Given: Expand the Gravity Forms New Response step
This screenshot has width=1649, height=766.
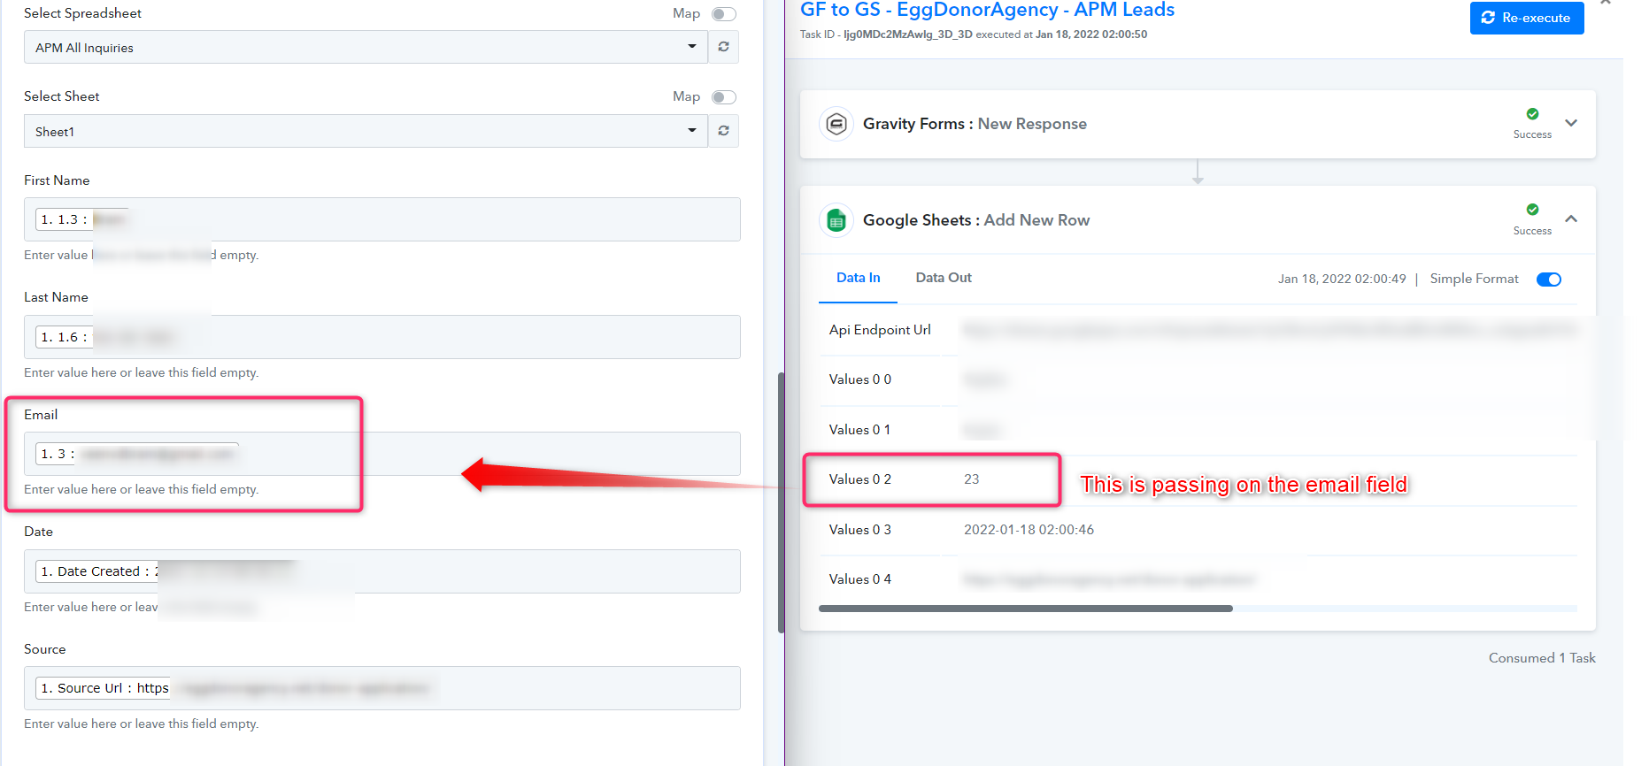Looking at the screenshot, I should (x=1571, y=123).
